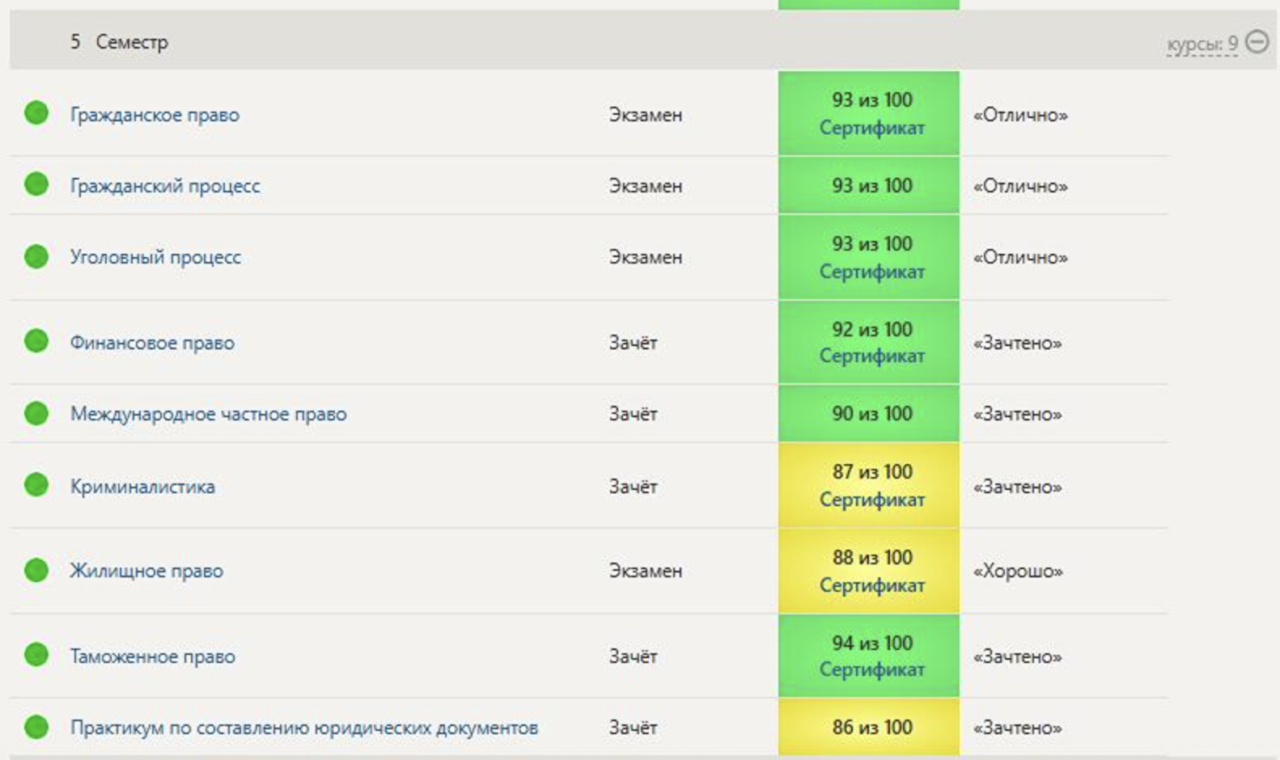Open the Гражданский процесс course link

[x=165, y=186]
